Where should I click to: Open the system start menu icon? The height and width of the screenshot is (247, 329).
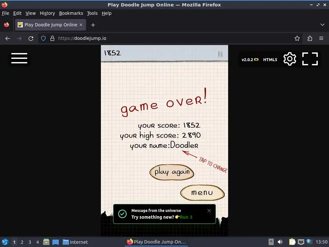point(5,242)
